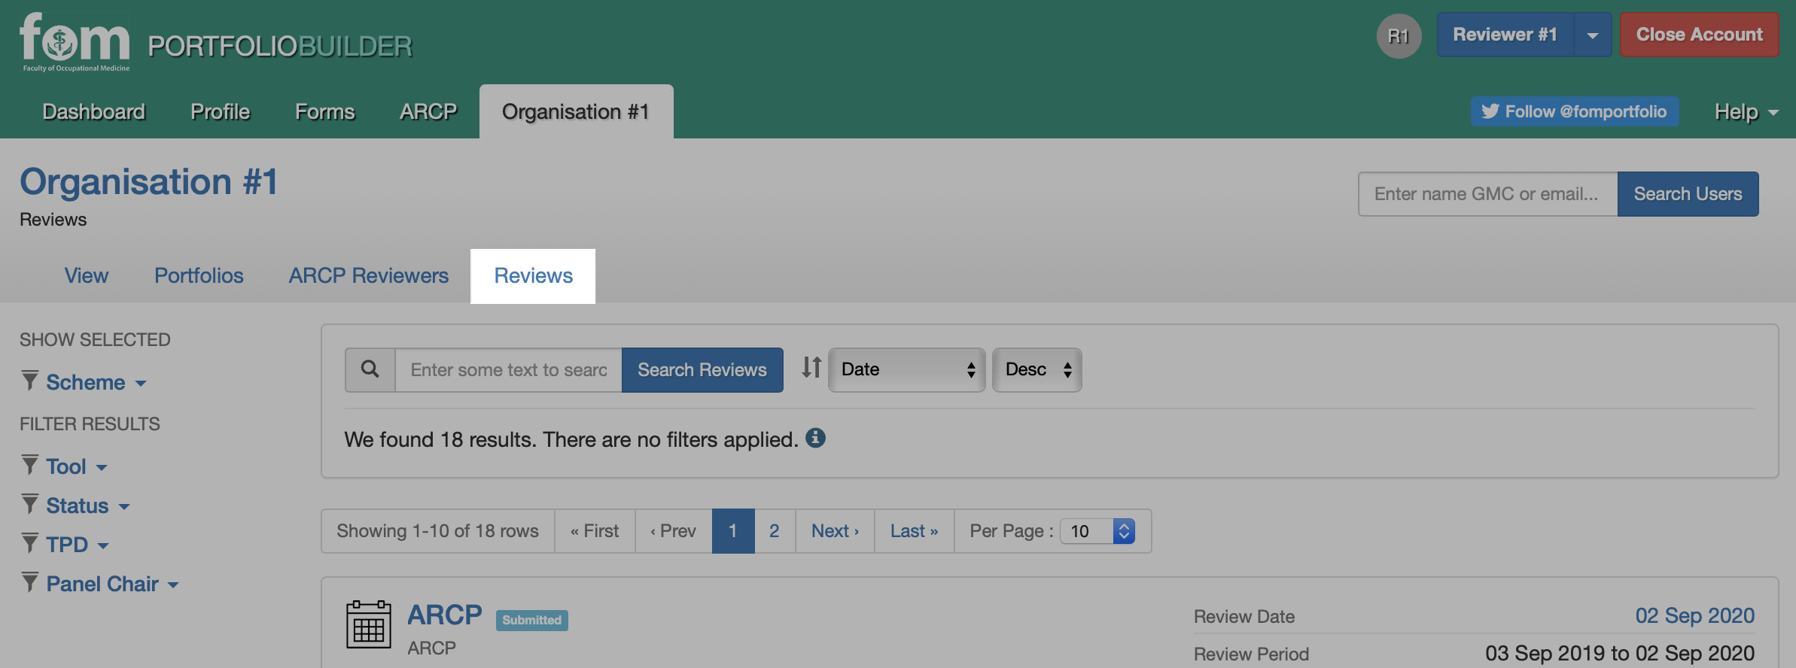1796x668 pixels.
Task: Switch to the View sub-tab
Action: [x=87, y=276]
